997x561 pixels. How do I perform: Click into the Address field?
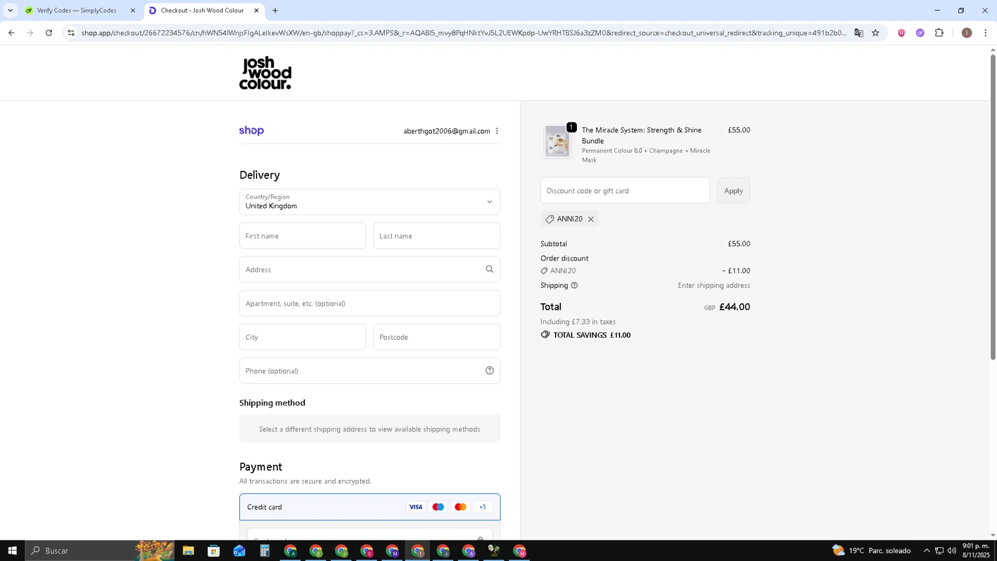[x=370, y=269]
